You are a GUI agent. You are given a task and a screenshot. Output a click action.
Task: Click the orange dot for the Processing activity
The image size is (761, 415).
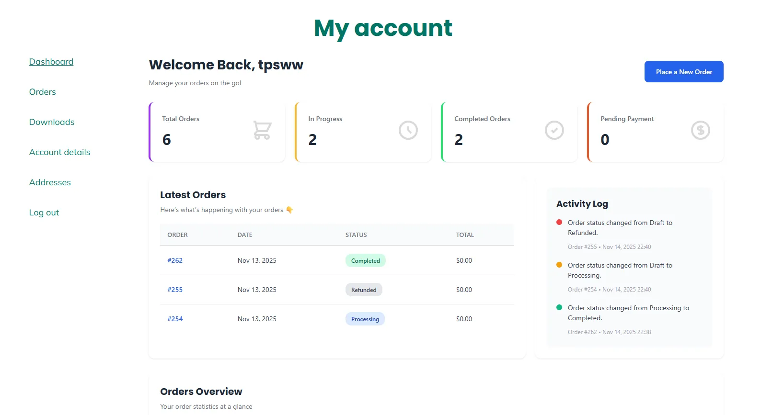559,265
